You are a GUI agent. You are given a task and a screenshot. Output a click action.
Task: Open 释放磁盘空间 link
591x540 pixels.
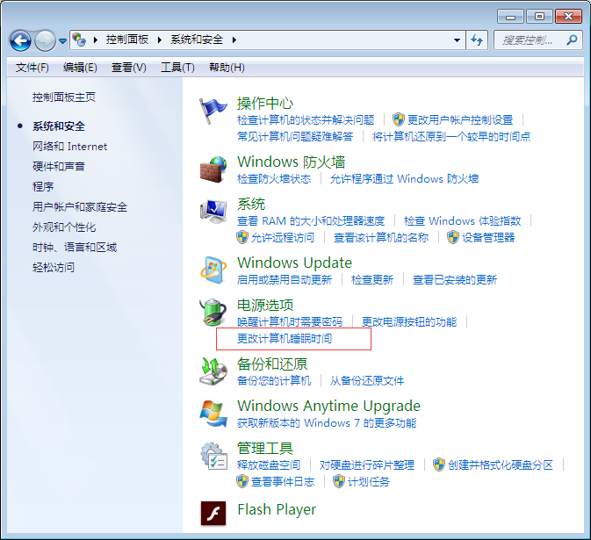(x=269, y=464)
